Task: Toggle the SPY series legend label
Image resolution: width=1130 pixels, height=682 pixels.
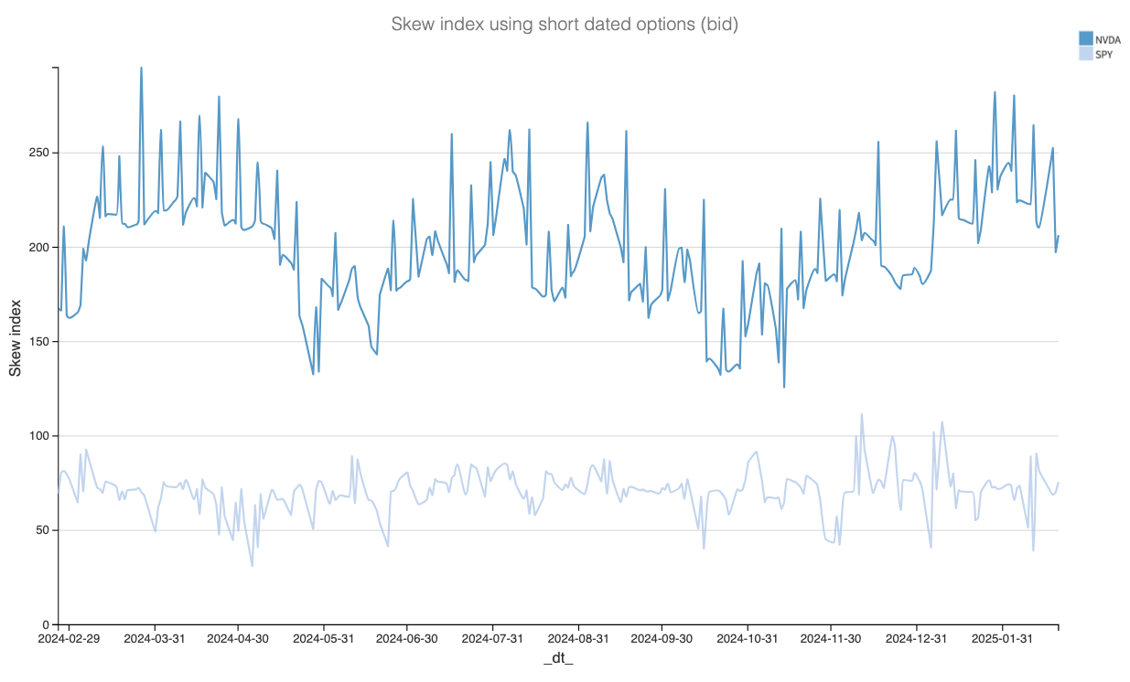Action: click(x=1104, y=55)
